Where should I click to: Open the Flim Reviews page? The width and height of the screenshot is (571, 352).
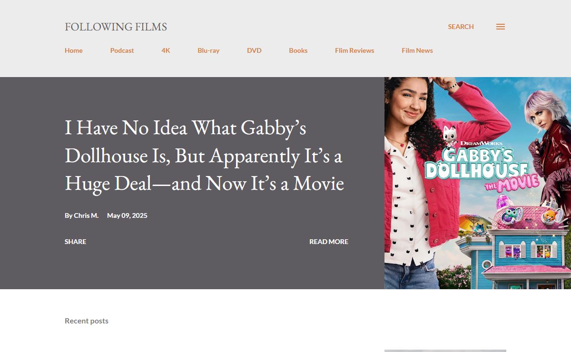[x=354, y=50]
